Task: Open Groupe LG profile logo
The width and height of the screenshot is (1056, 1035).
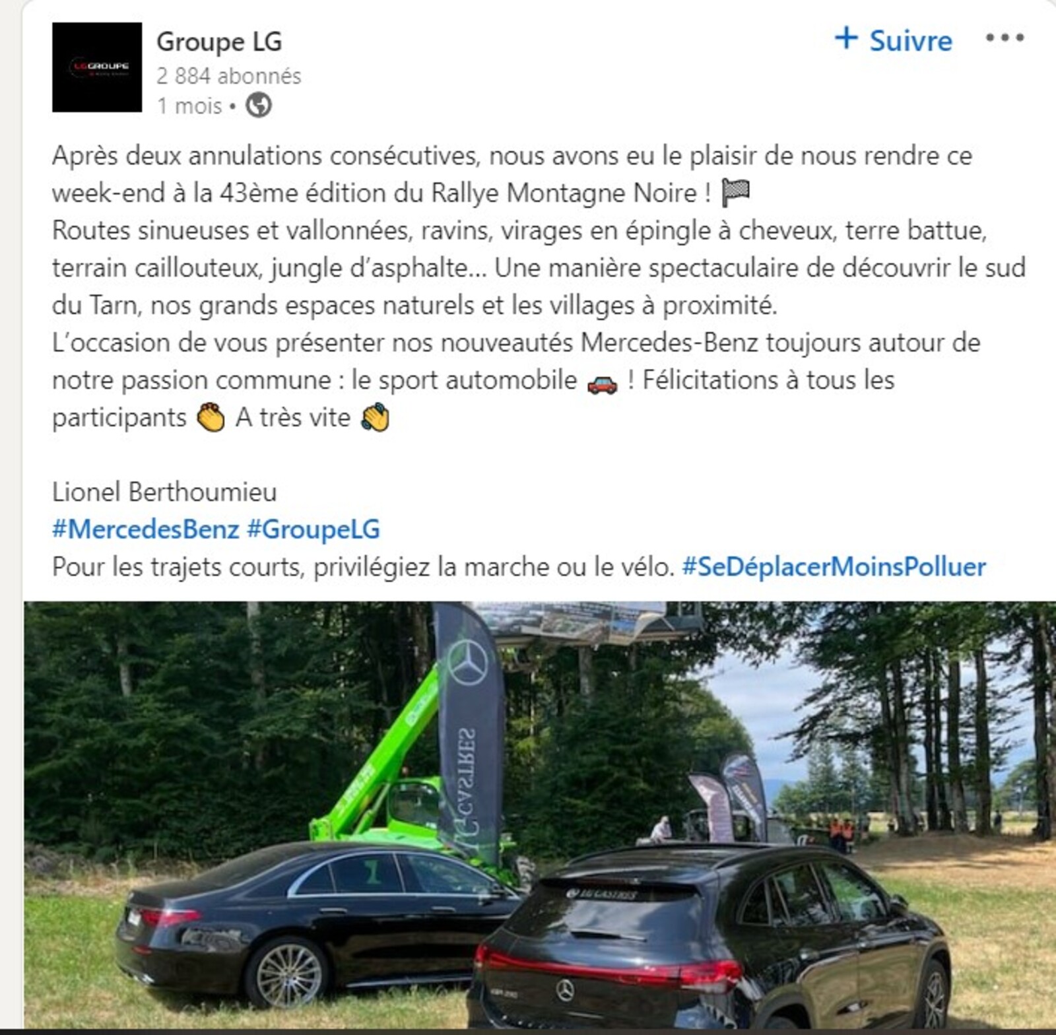Action: coord(97,67)
